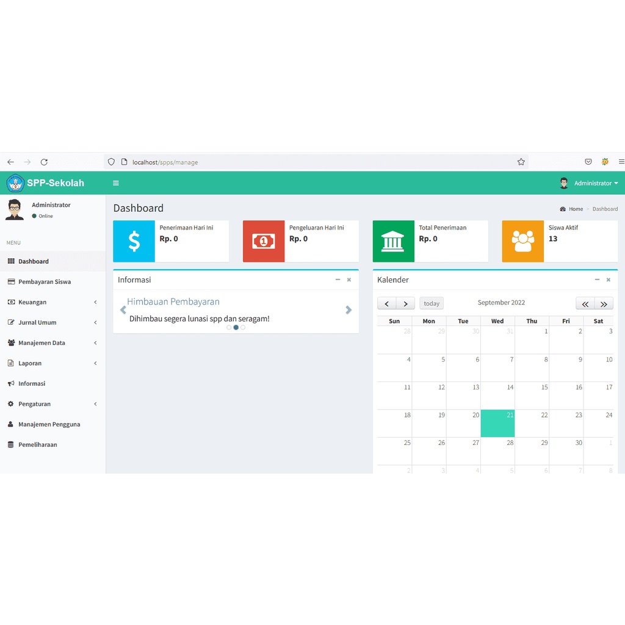Click the browser address bar
Image resolution: width=625 pixels, height=625 pixels.
(x=316, y=162)
